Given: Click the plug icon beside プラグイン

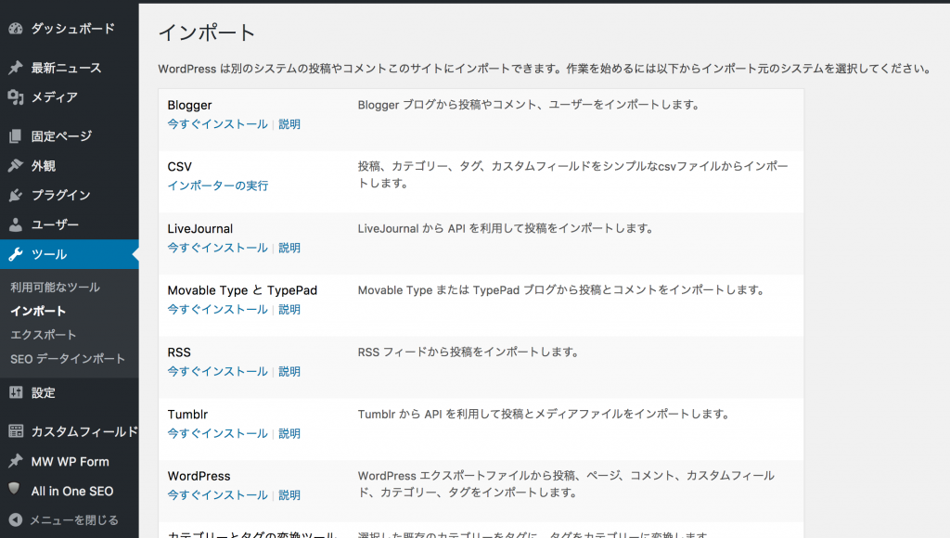Looking at the screenshot, I should (x=16, y=195).
